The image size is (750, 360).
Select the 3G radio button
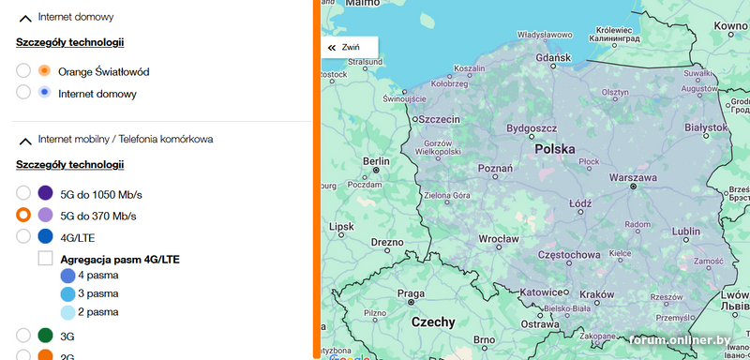pyautogui.click(x=23, y=336)
